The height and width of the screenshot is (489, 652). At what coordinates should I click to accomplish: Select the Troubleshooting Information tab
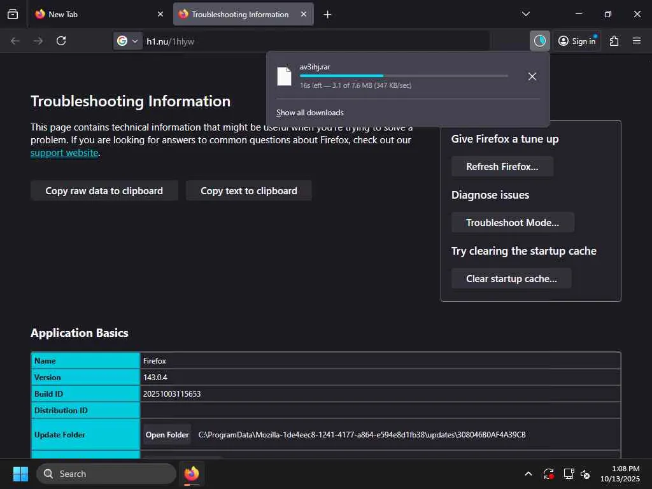point(243,14)
